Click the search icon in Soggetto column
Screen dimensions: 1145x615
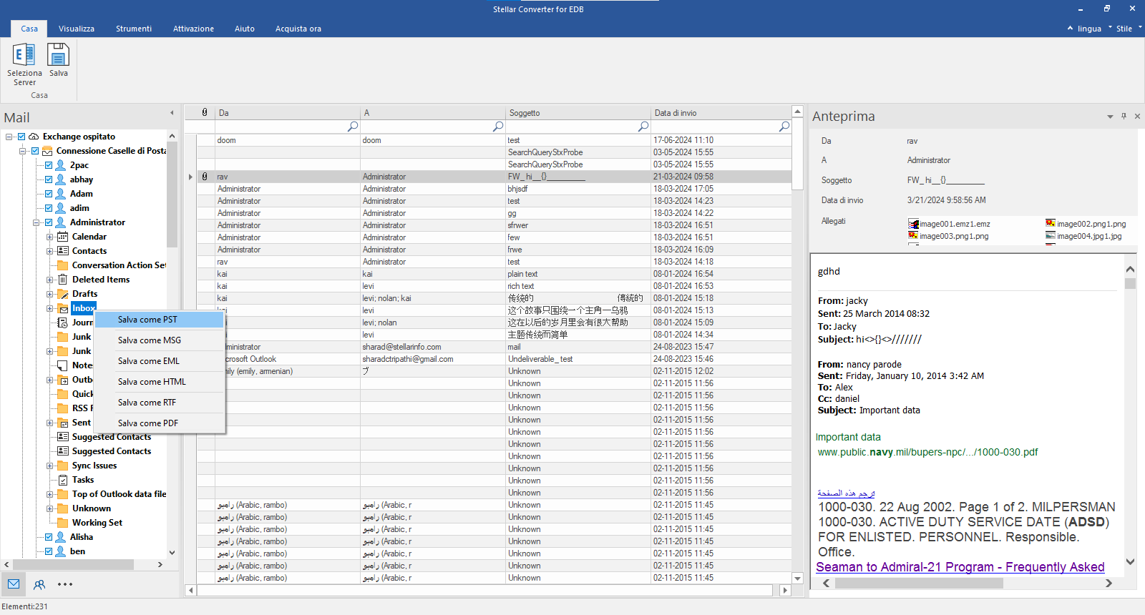tap(643, 127)
